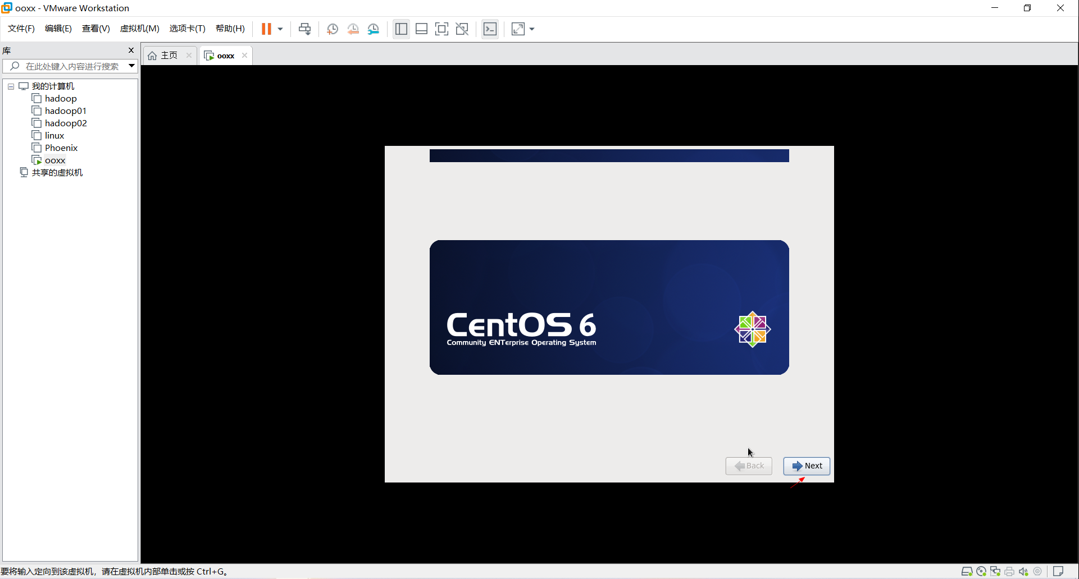
Task: Send Ctrl+Alt+Del to the virtual machine
Action: (304, 29)
